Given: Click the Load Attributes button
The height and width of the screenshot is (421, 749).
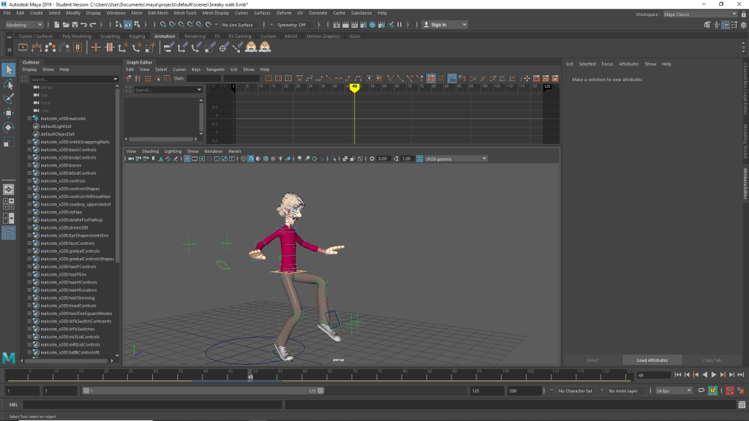Looking at the screenshot, I should pyautogui.click(x=651, y=360).
